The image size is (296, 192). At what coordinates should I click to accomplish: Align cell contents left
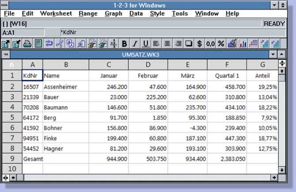pos(156,44)
